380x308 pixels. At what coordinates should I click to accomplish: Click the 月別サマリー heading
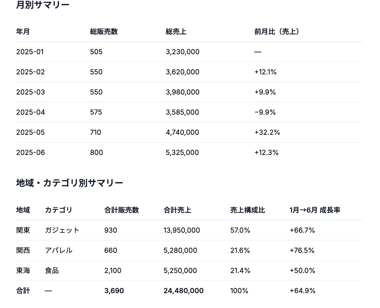(x=43, y=5)
